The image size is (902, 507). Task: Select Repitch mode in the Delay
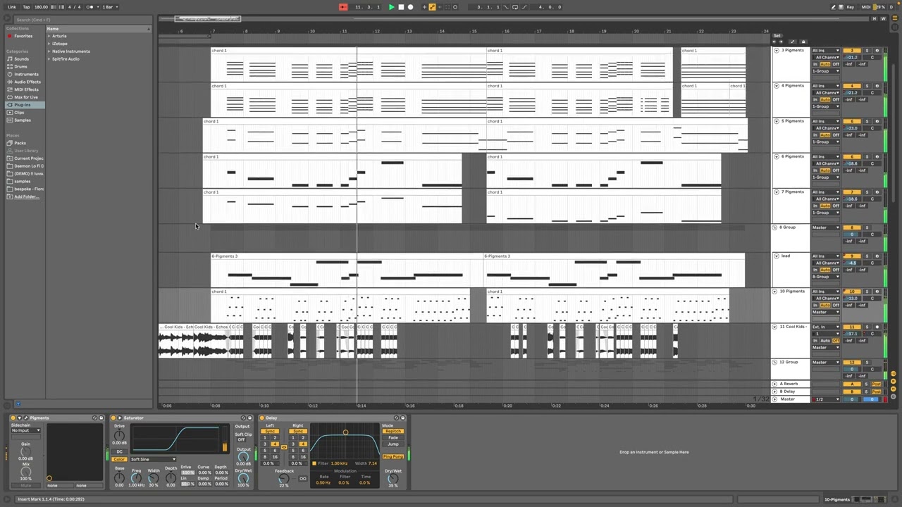coord(393,432)
